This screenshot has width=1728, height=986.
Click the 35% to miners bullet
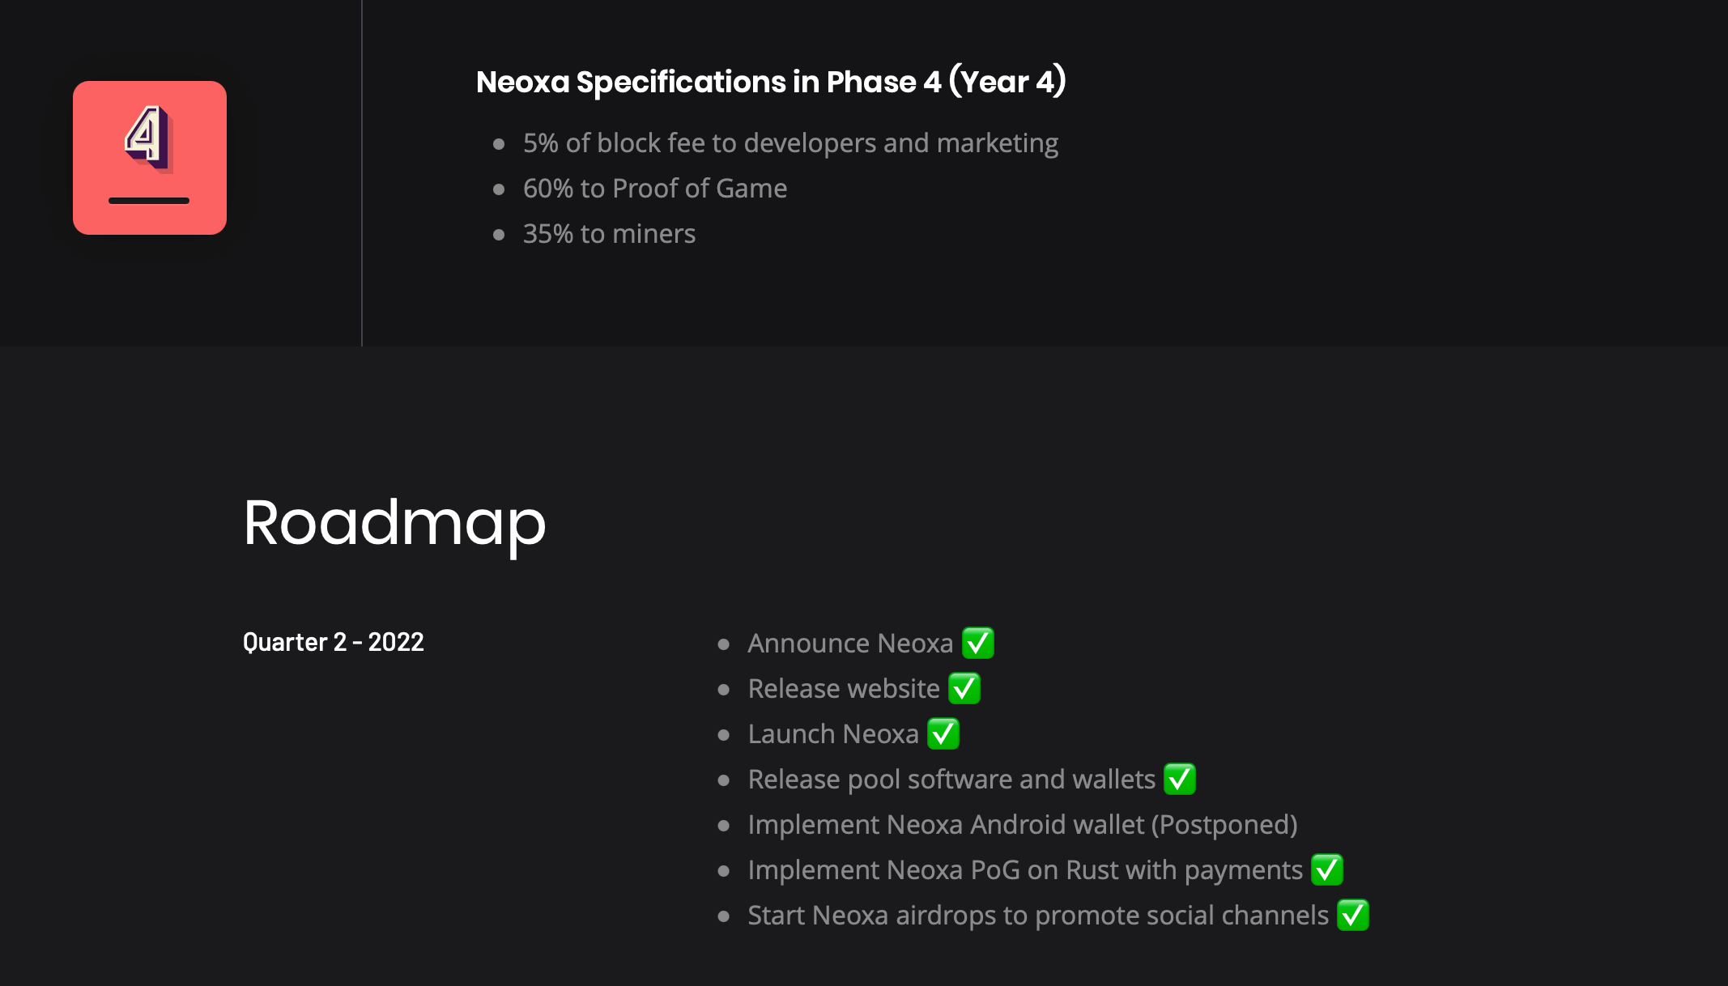tap(609, 234)
